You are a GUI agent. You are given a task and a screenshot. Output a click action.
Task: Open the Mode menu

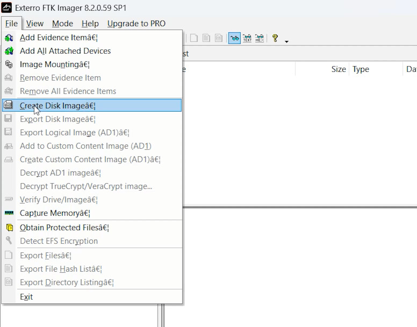pyautogui.click(x=62, y=24)
